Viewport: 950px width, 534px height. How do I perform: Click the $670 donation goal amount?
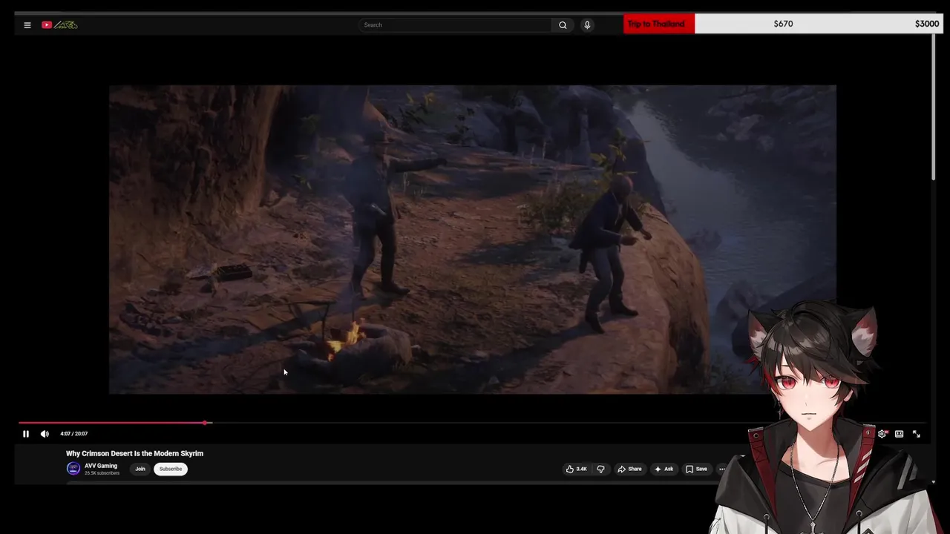point(783,24)
